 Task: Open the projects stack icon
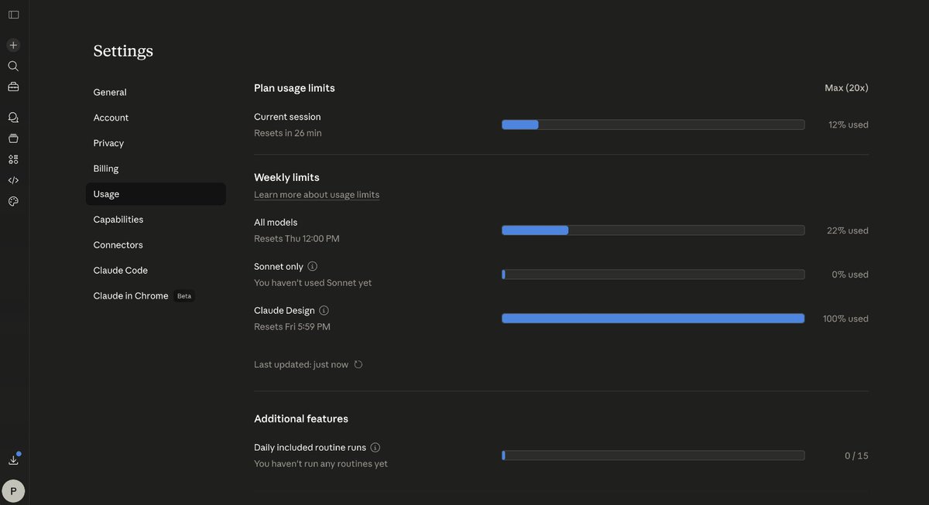pyautogui.click(x=13, y=138)
